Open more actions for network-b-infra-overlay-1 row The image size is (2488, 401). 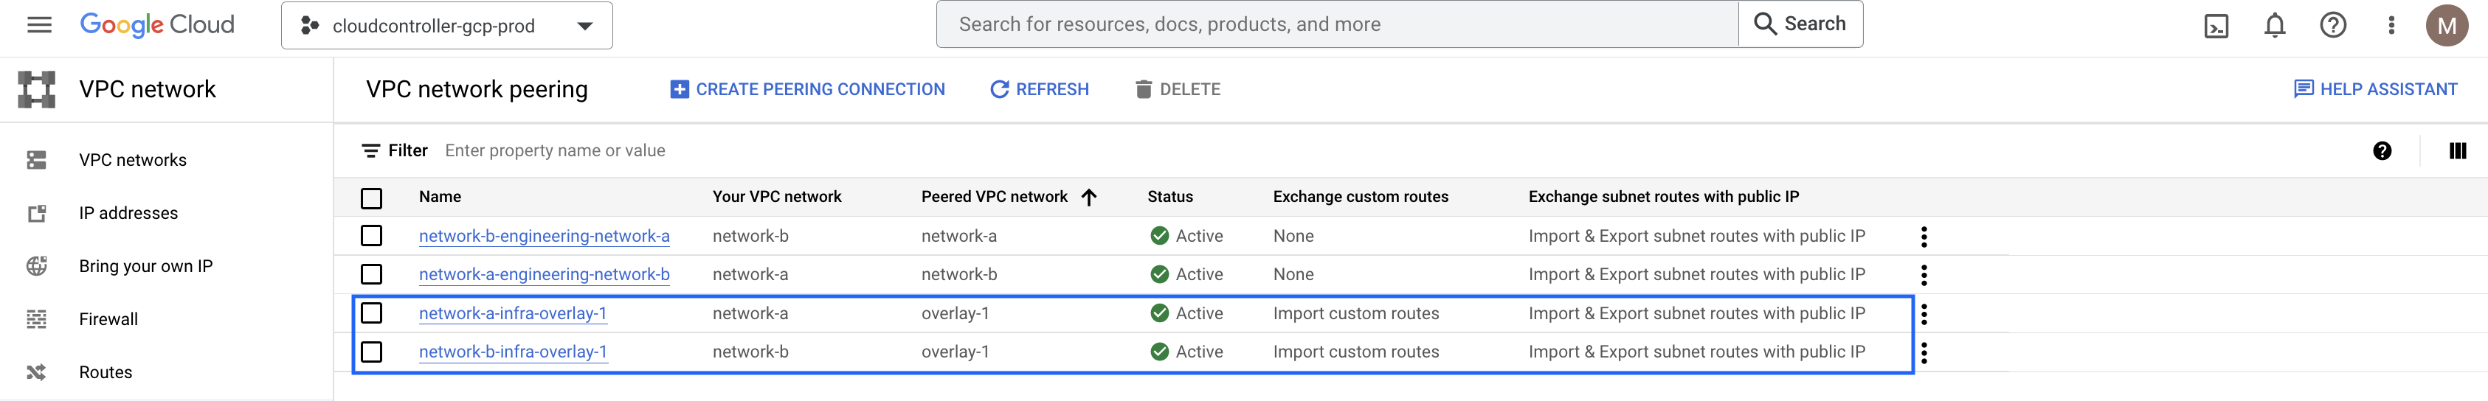point(1923,353)
